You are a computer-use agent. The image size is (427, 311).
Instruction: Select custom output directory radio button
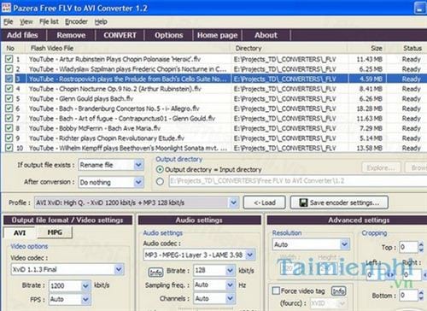[x=160, y=181]
